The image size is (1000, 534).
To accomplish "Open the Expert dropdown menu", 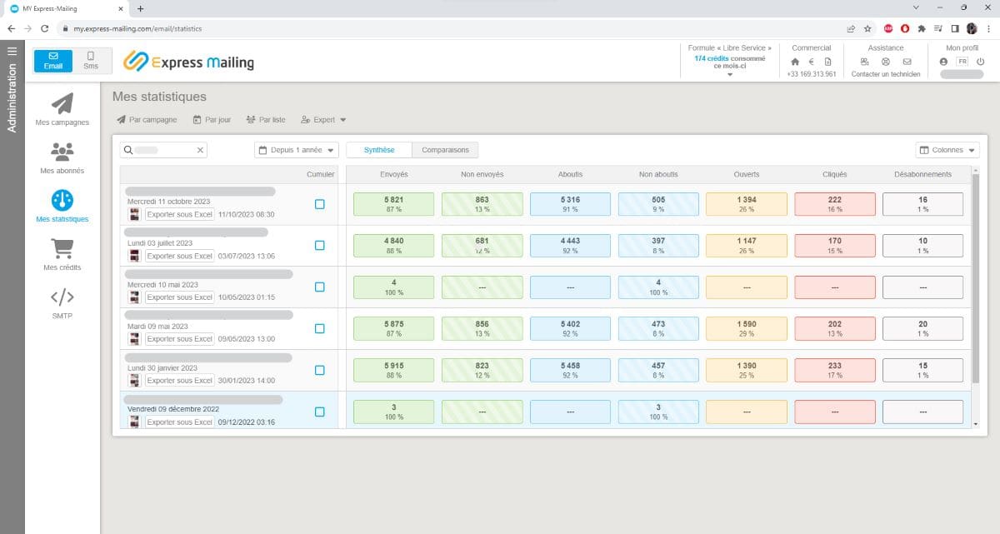I will click(323, 120).
